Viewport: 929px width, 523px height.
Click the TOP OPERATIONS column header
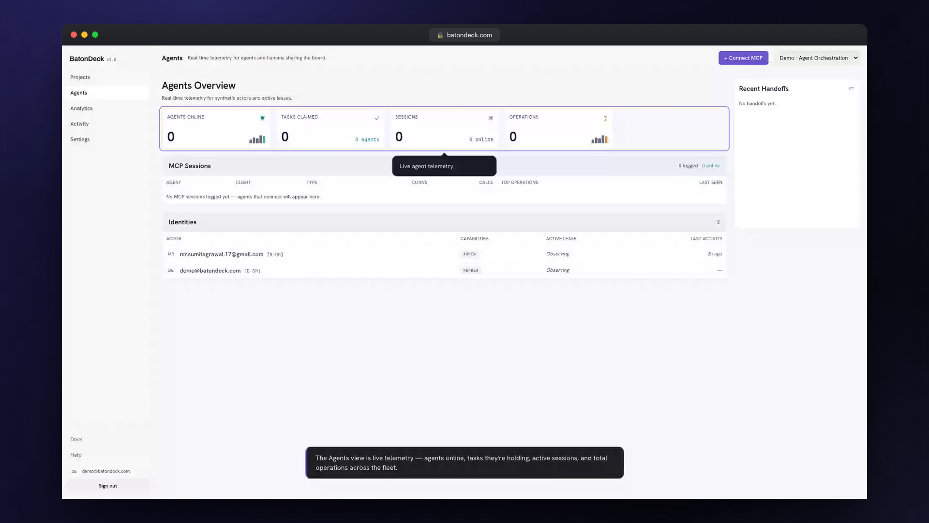point(520,183)
